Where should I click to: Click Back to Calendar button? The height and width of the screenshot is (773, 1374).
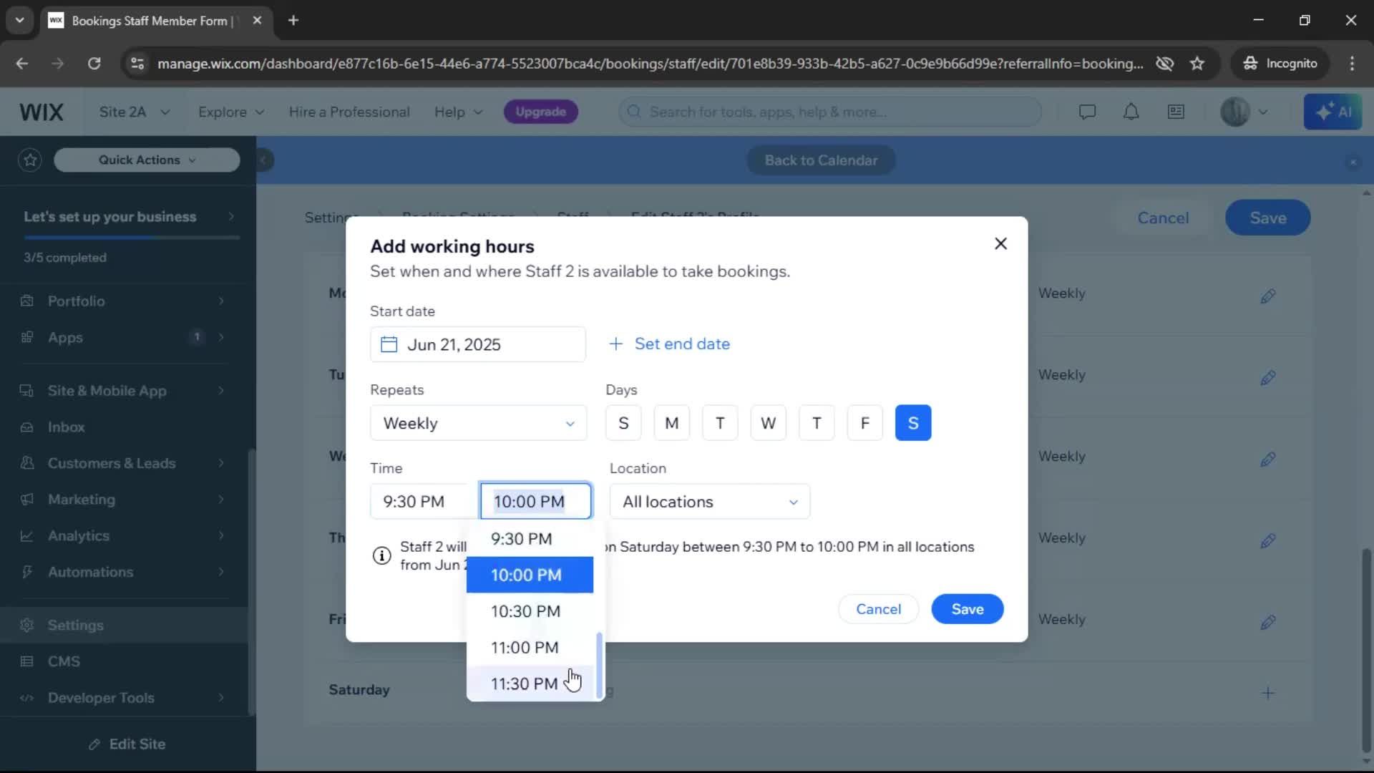pos(821,160)
